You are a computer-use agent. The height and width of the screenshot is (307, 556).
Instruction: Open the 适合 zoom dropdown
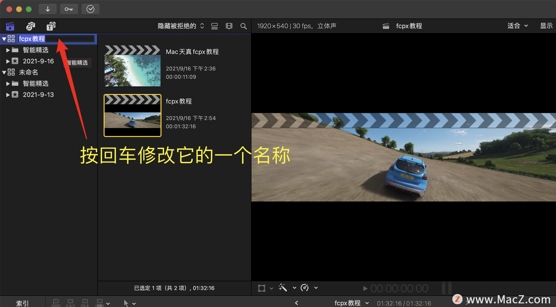(517, 26)
